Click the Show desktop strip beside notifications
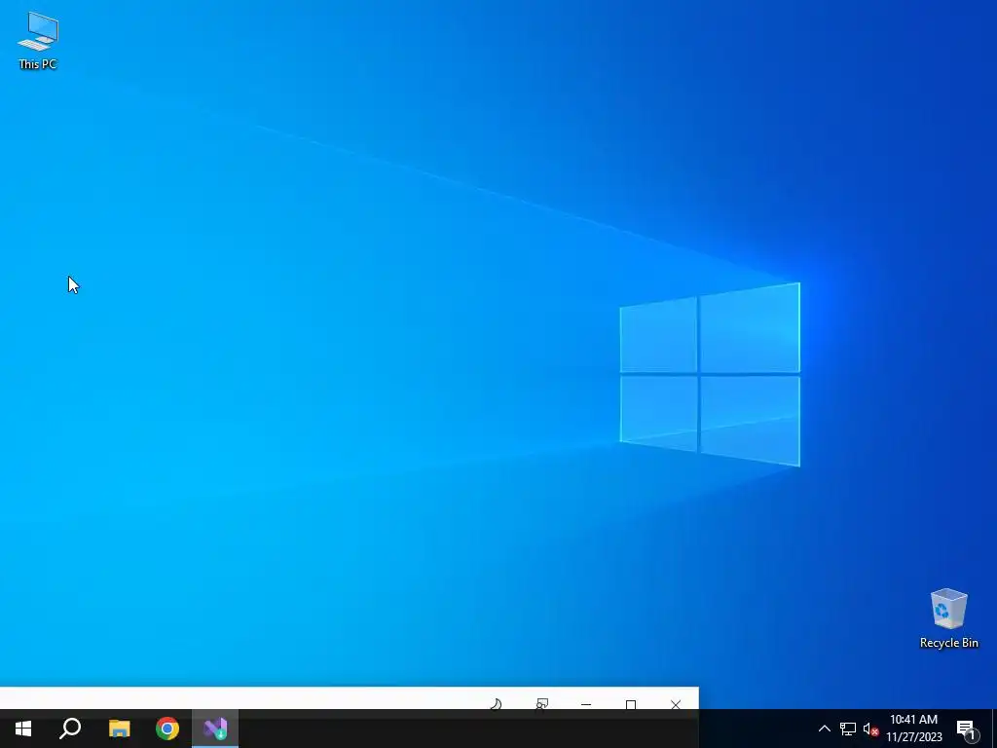997x748 pixels. click(x=994, y=729)
